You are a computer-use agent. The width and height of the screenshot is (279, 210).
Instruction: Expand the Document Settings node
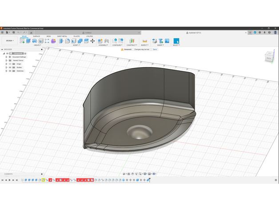click(6, 57)
